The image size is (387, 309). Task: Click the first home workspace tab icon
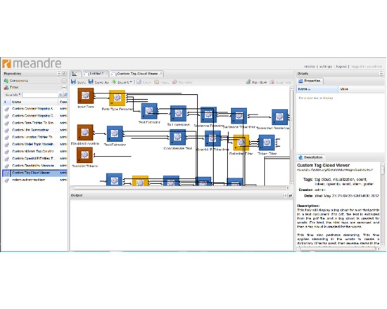[75, 74]
